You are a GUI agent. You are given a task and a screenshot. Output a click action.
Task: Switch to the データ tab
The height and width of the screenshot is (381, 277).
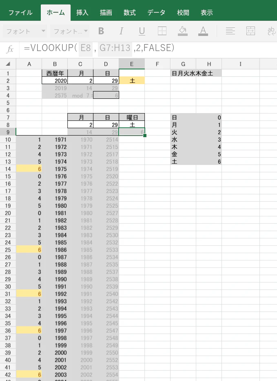(x=156, y=13)
